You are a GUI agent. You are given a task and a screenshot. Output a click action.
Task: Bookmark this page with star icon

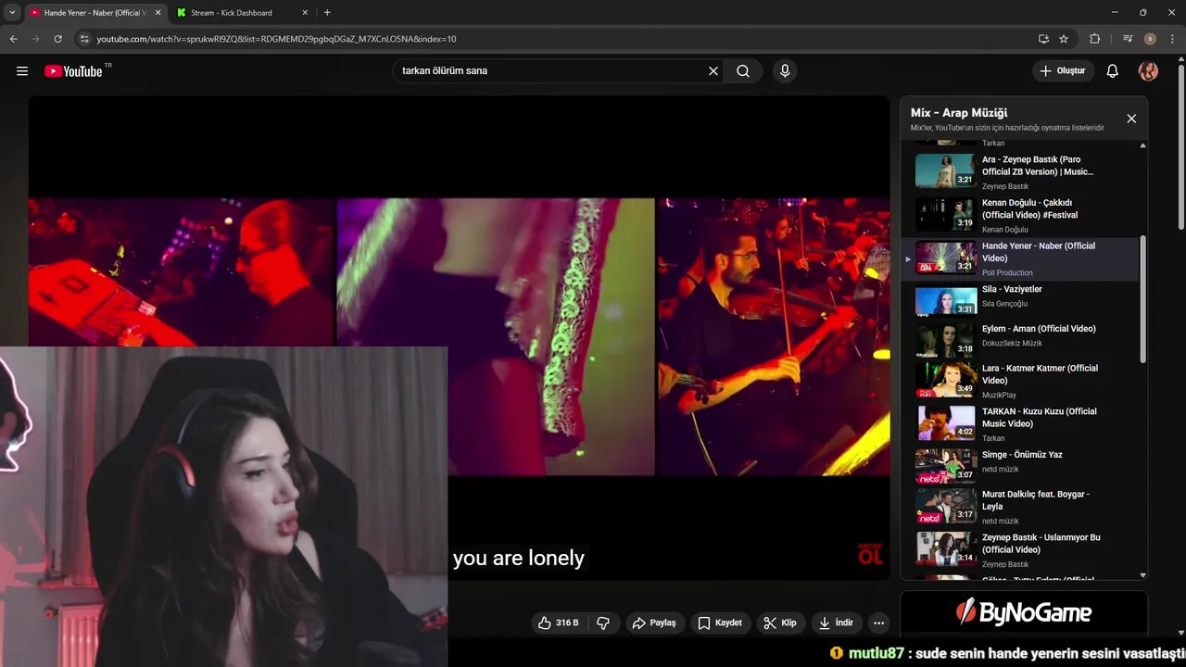pos(1064,39)
